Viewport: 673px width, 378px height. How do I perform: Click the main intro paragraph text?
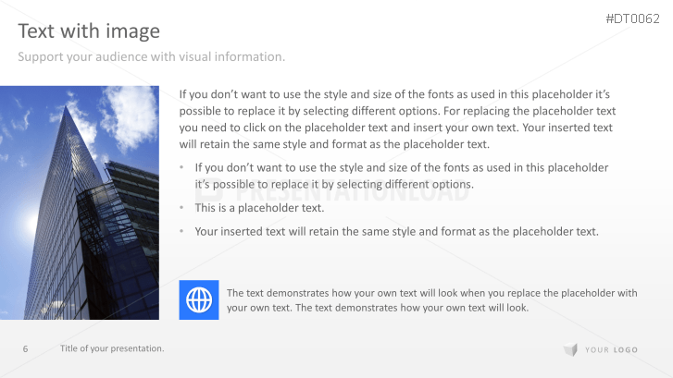(x=396, y=119)
